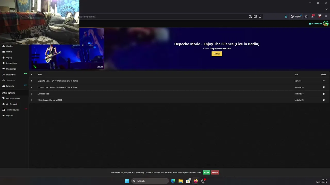
Task: Open the MonsterBuilds sidebar link
Action: click(x=13, y=110)
